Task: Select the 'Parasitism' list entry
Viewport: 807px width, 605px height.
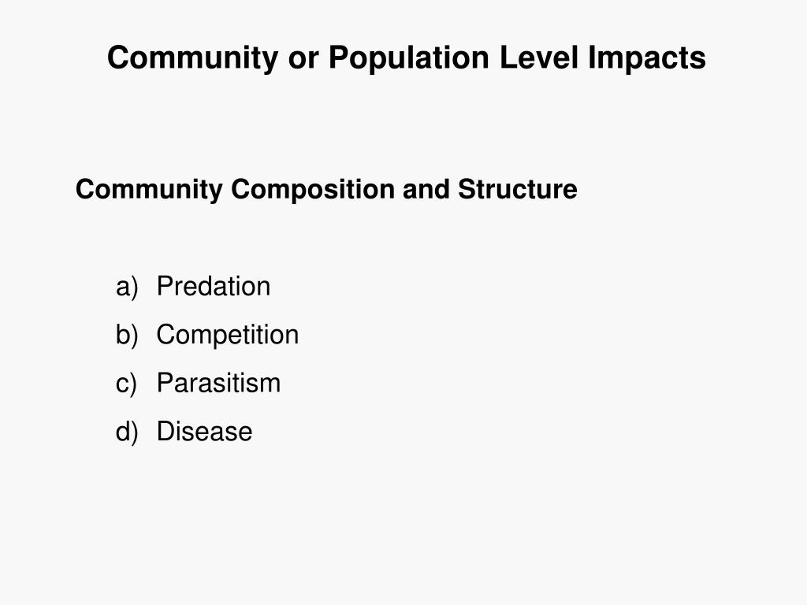Action: [x=219, y=383]
